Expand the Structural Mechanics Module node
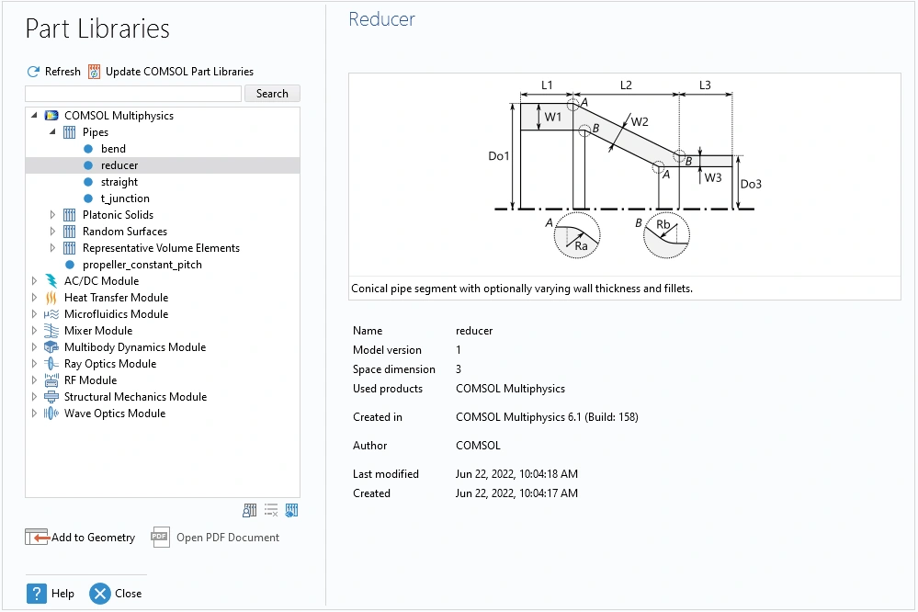 click(35, 397)
